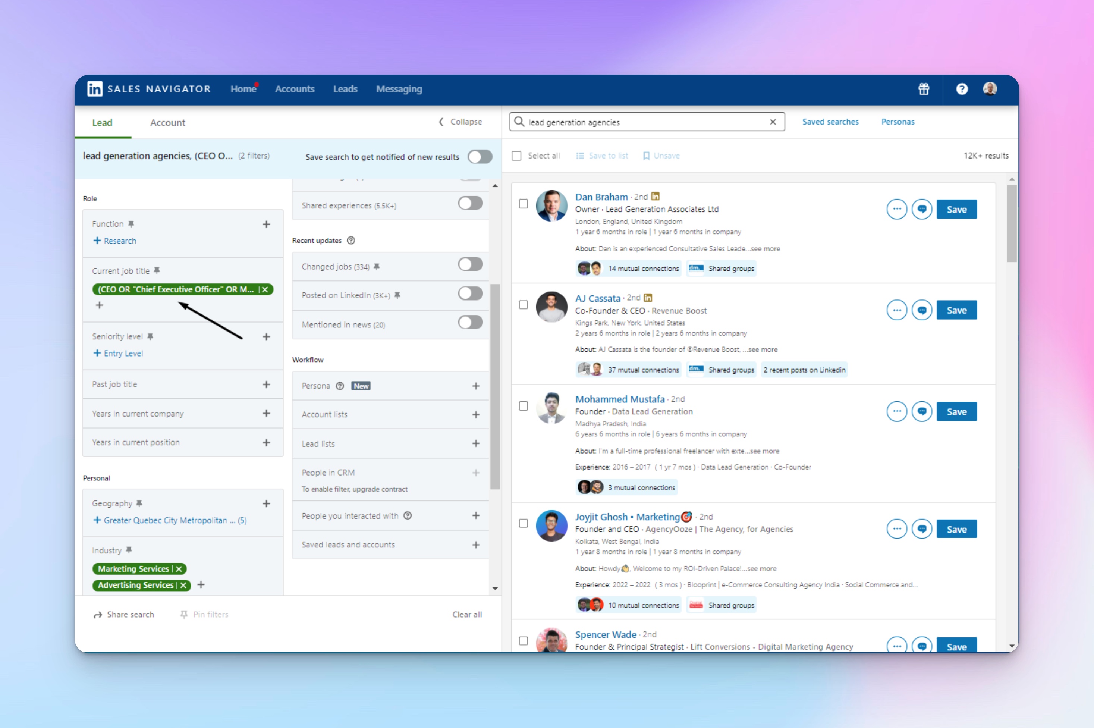Click the Persona help info icon
The height and width of the screenshot is (728, 1094).
pyautogui.click(x=340, y=386)
